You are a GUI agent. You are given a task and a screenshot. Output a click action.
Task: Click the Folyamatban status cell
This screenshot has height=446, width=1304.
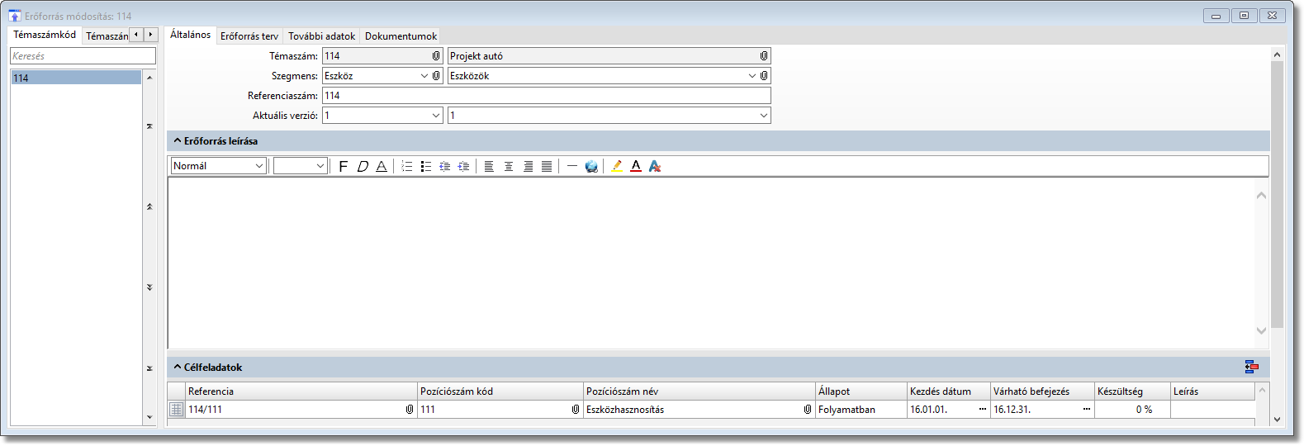coord(861,410)
